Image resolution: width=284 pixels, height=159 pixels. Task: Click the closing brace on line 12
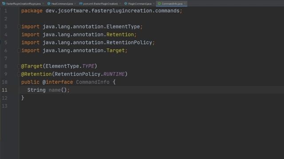pos(23,98)
